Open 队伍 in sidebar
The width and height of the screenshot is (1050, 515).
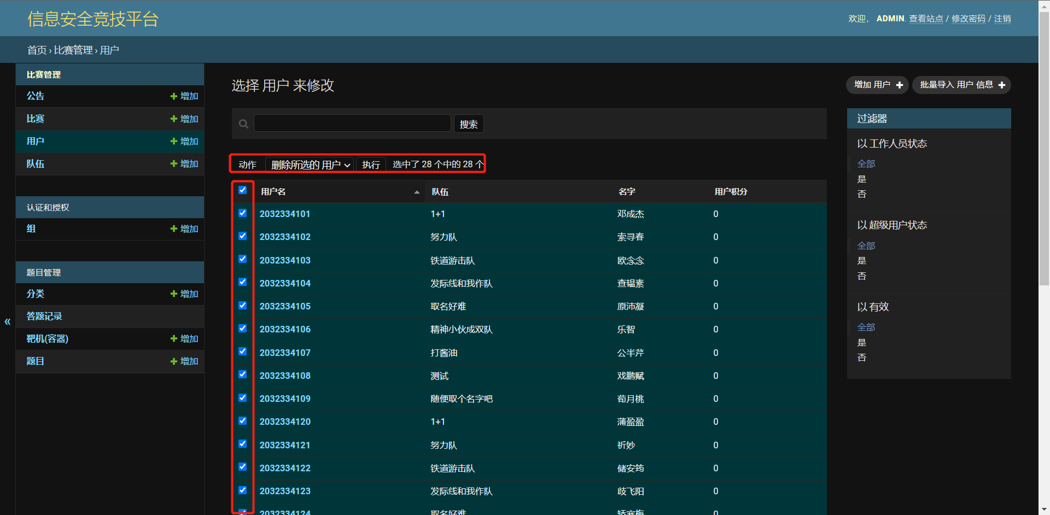[x=36, y=163]
